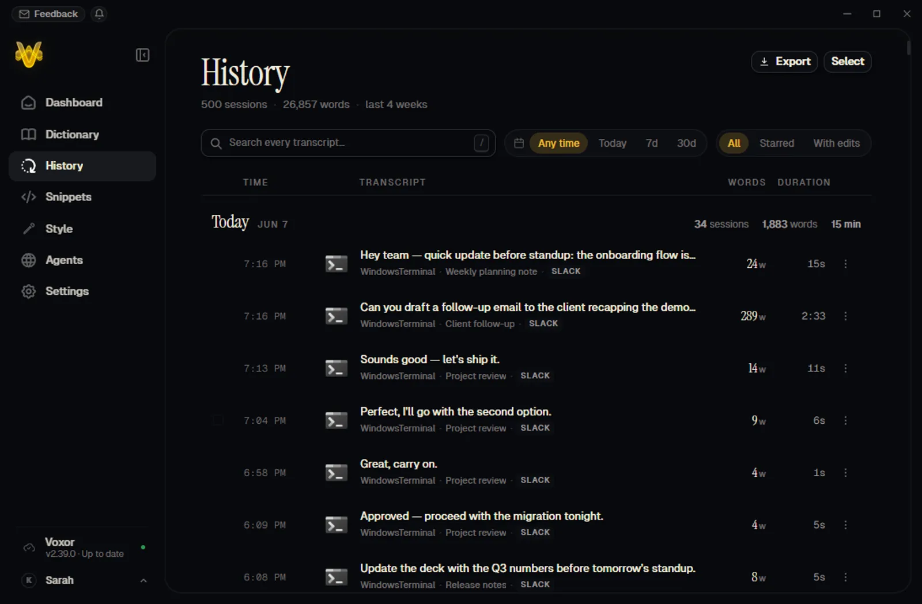
Task: Click terminal icon on 'Perfect, I'll go' row
Action: pos(337,421)
